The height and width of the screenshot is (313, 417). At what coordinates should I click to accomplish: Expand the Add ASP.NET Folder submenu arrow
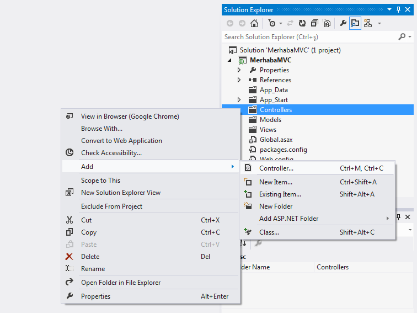pyautogui.click(x=388, y=219)
